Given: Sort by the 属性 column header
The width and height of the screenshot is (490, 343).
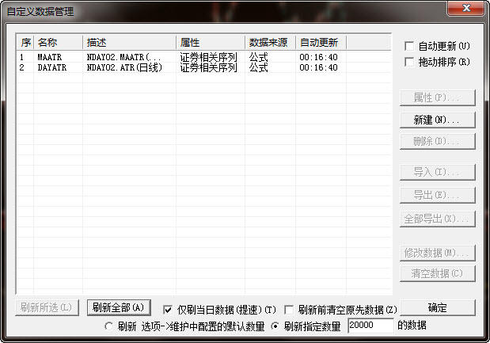Looking at the screenshot, I should [x=210, y=43].
